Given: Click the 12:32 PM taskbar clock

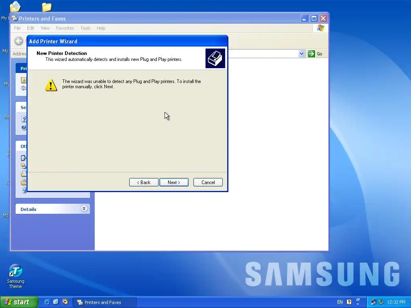Looking at the screenshot, I should [x=396, y=302].
